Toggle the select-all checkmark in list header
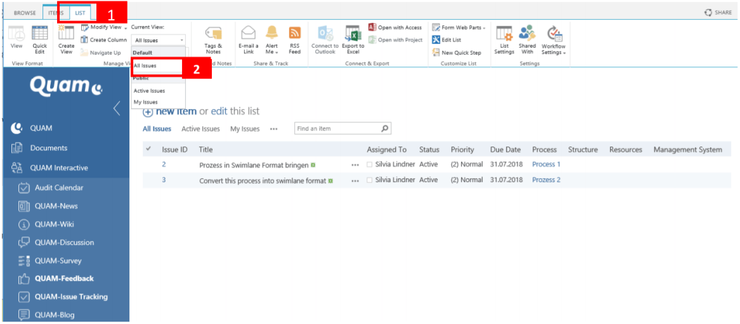Screen dimensions: 740x324 coord(148,150)
